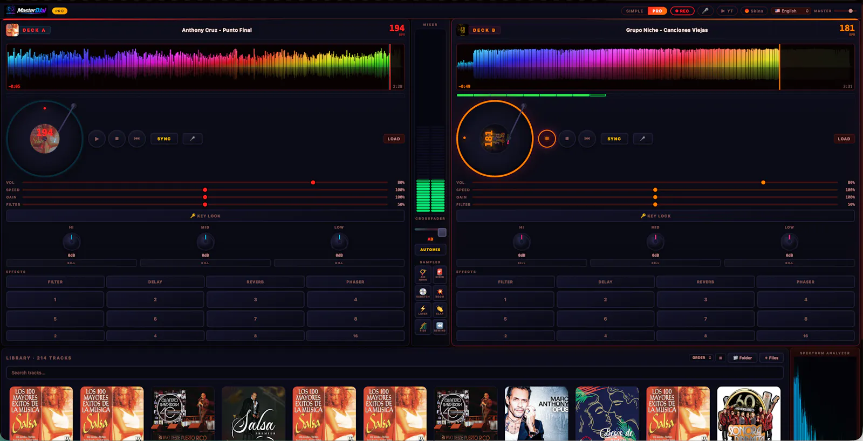Rewind Deck A to the start

tap(137, 139)
